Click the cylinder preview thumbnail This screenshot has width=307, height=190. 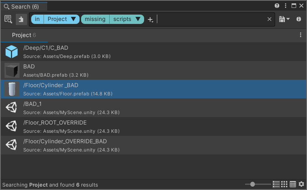[12, 89]
